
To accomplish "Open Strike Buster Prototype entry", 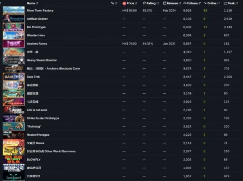I will click(x=43, y=118).
